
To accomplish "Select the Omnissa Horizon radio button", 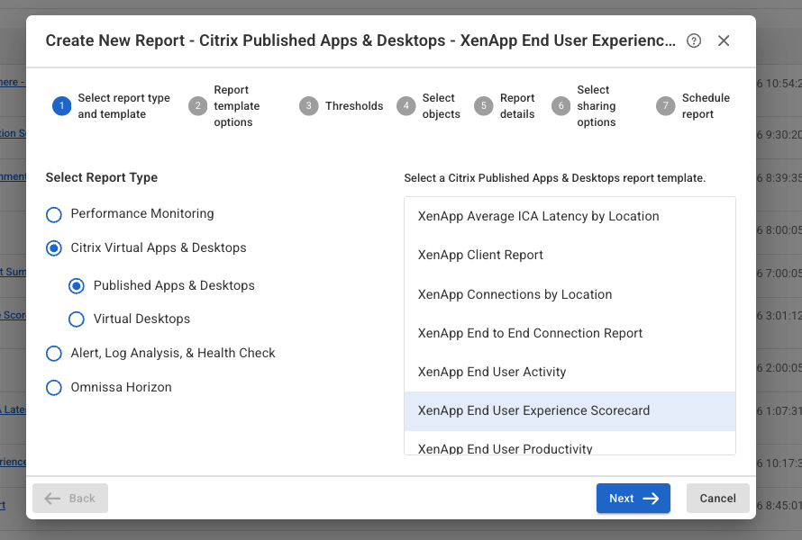I will click(54, 388).
